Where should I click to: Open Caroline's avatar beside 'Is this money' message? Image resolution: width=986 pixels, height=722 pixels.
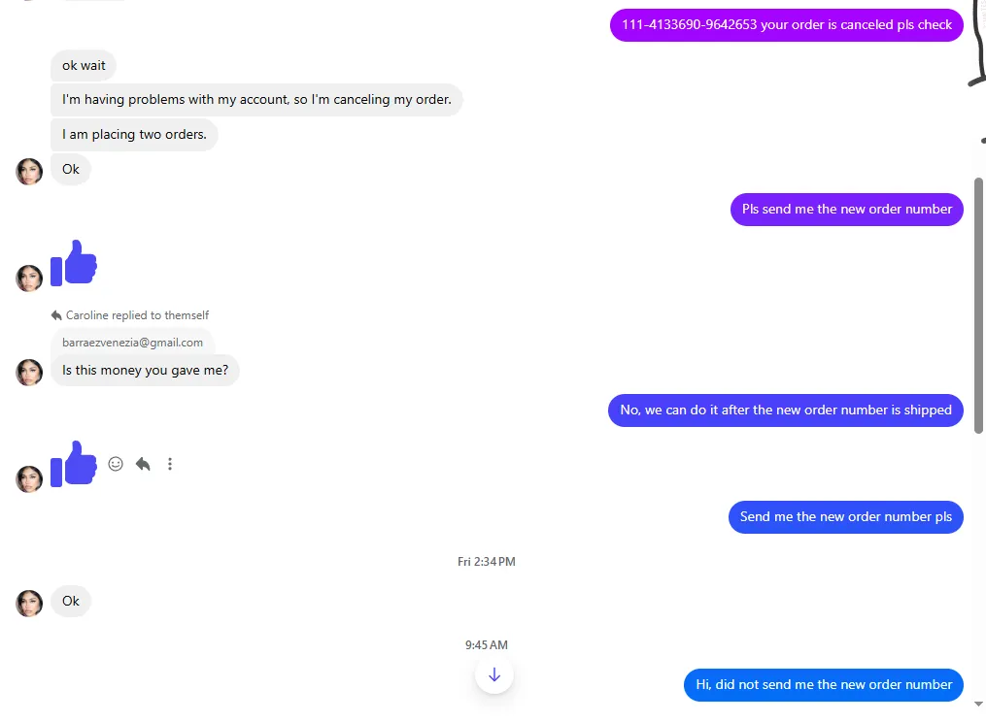coord(29,372)
